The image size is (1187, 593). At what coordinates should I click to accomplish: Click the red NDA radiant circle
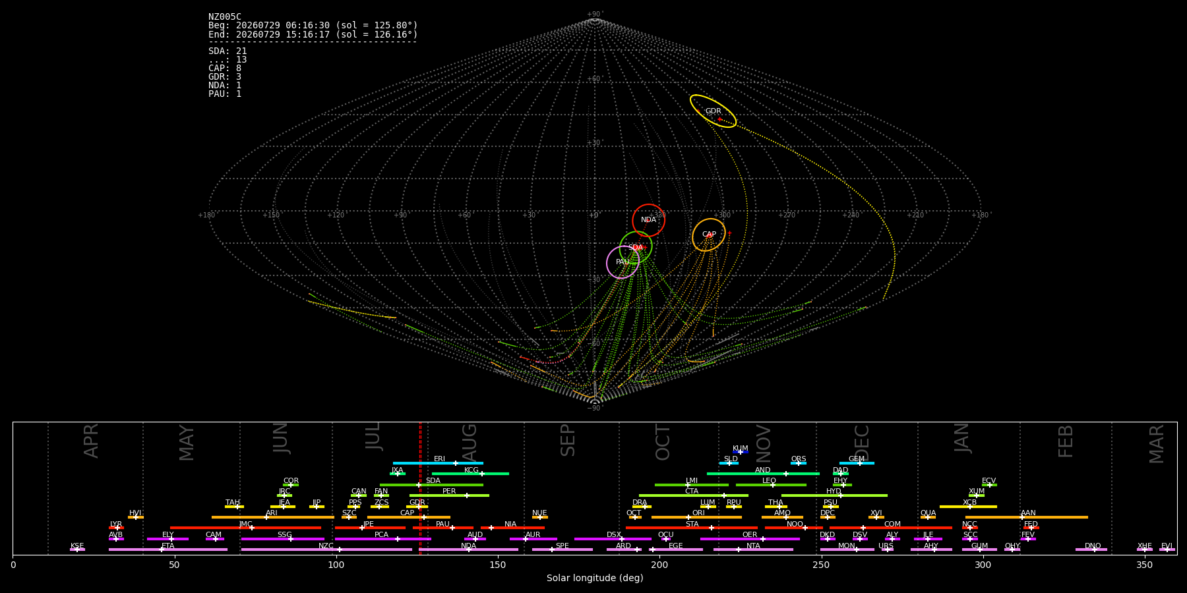[648, 220]
